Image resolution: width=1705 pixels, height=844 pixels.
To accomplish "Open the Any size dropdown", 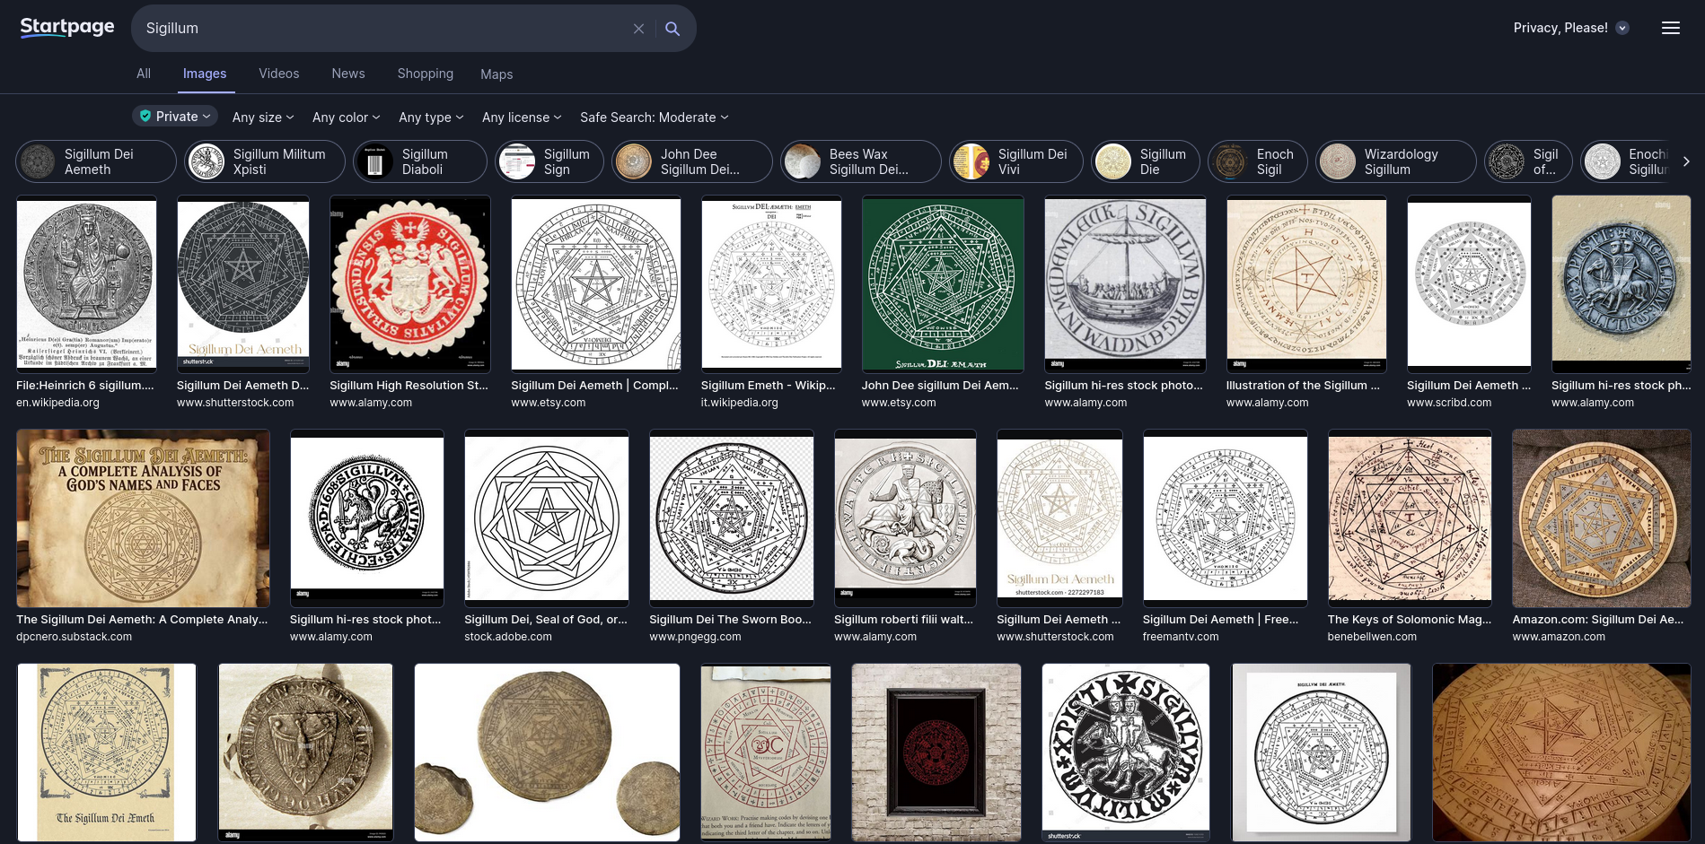I will coord(262,117).
